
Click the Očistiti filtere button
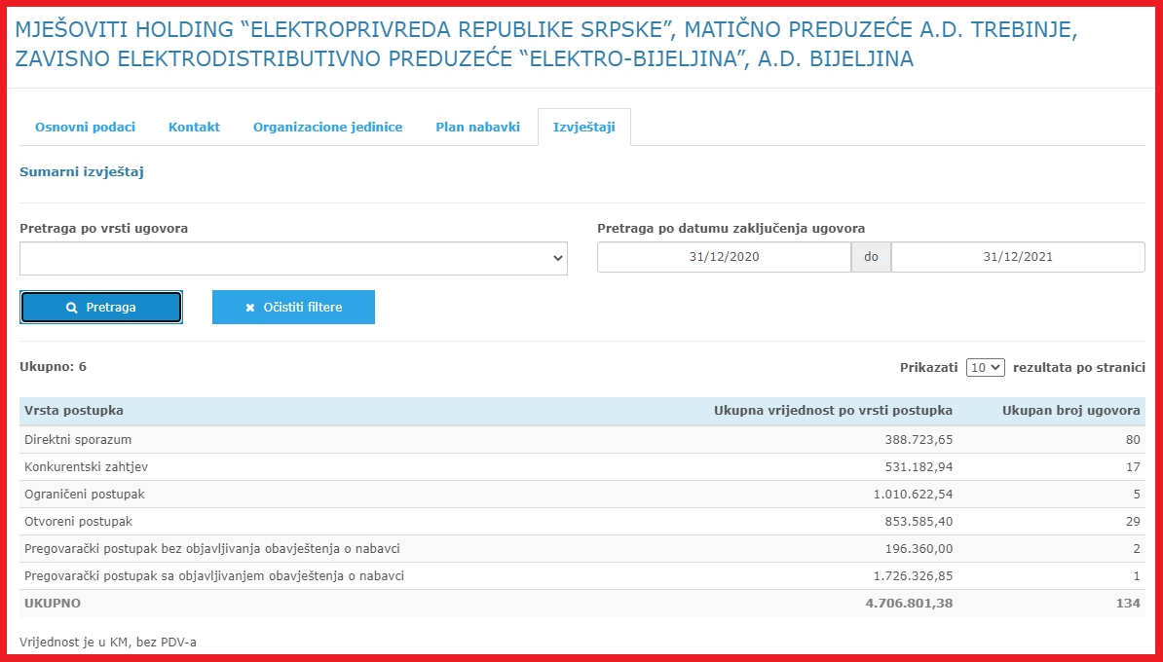click(x=294, y=307)
